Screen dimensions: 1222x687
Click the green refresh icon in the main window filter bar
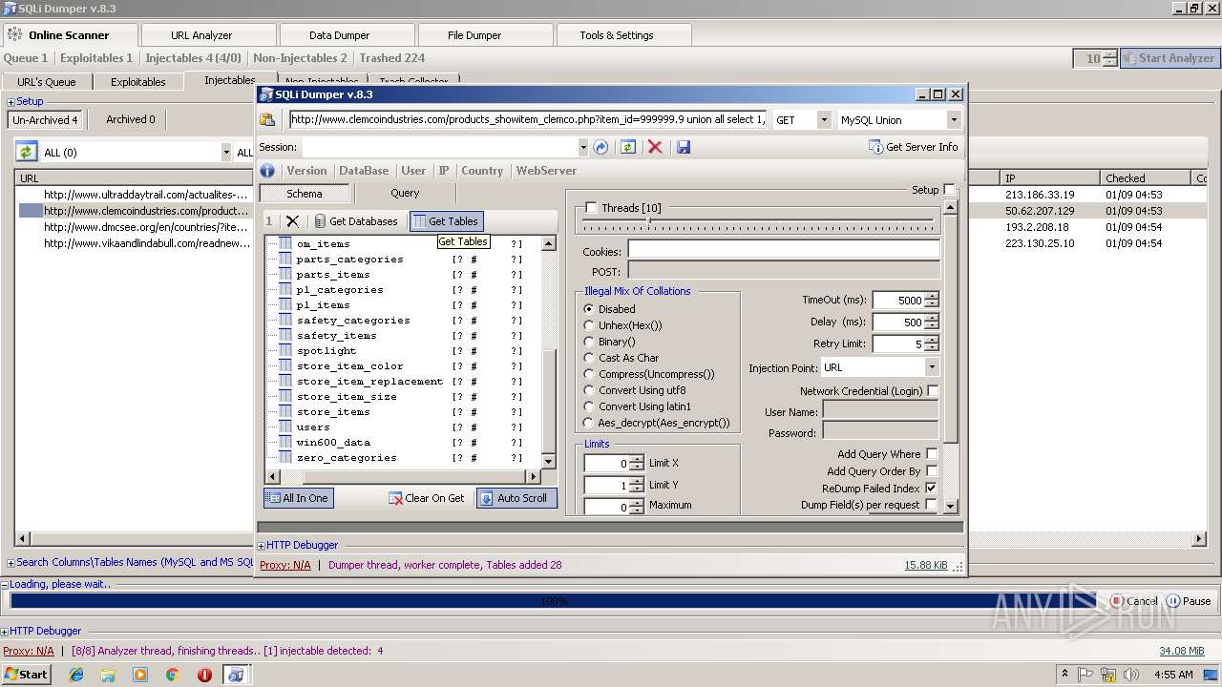click(x=26, y=152)
